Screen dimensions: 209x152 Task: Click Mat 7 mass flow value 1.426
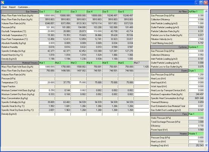[x=141, y=67]
